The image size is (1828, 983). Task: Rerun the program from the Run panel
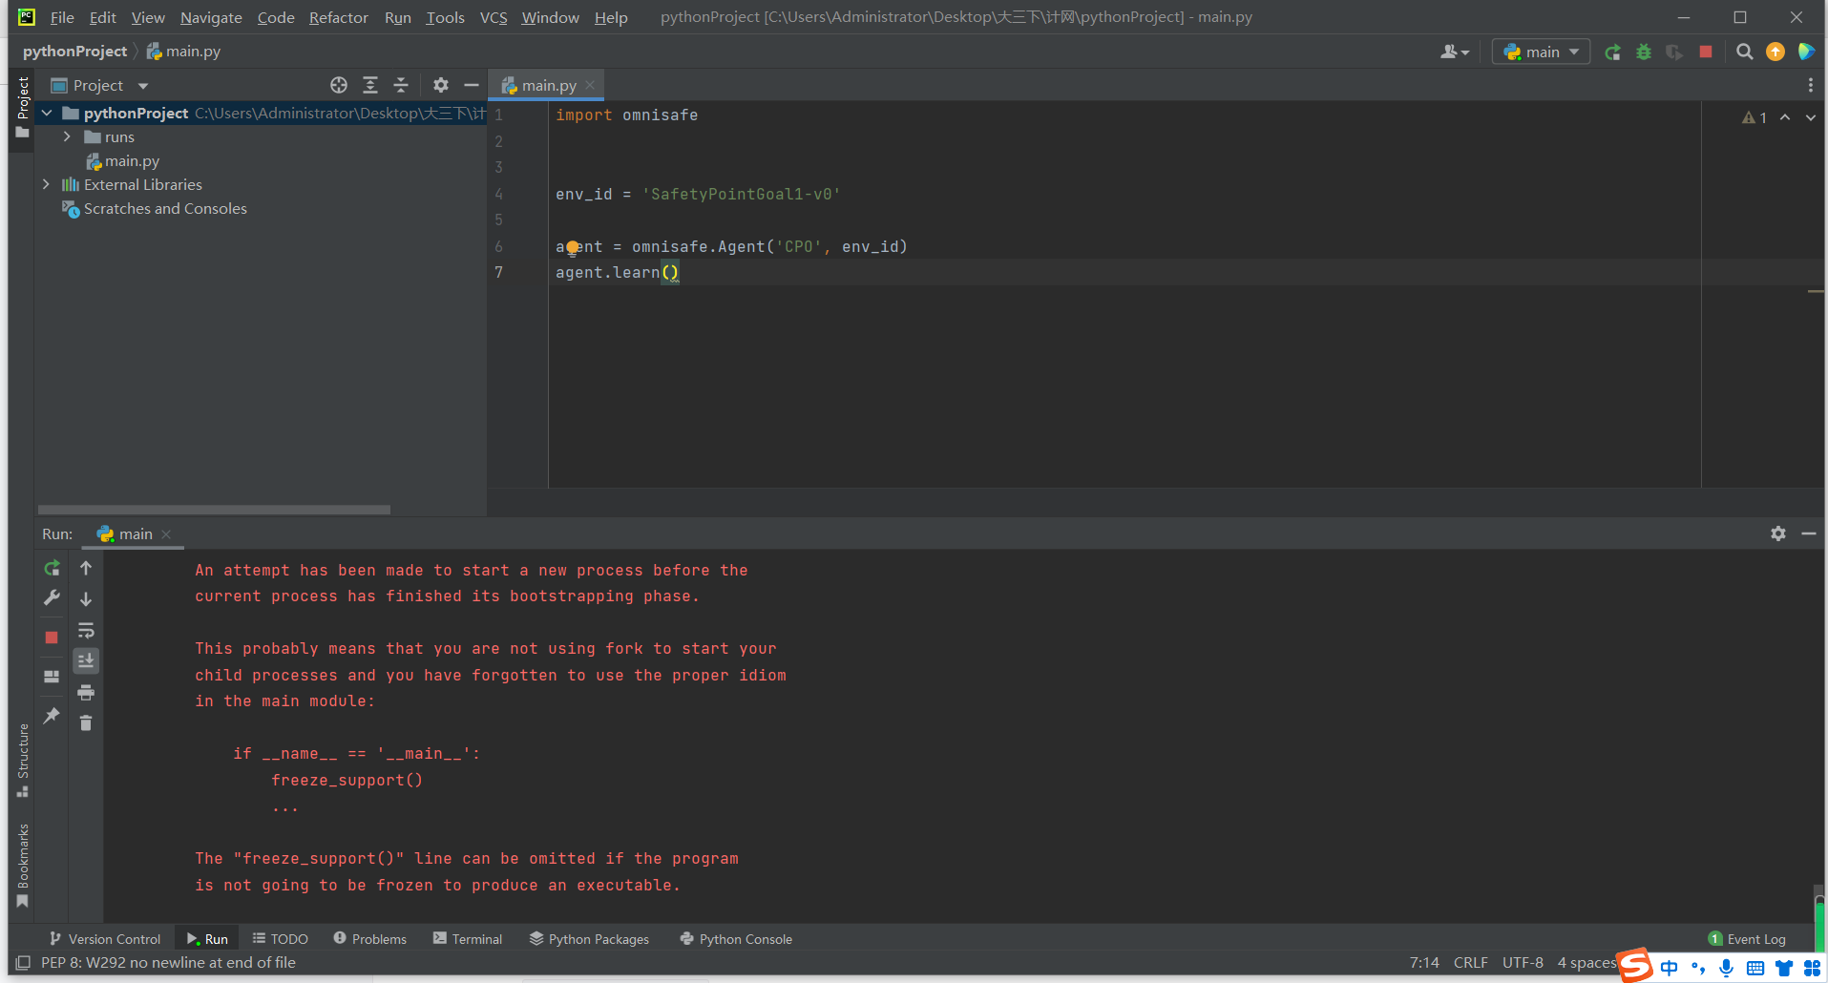coord(52,568)
